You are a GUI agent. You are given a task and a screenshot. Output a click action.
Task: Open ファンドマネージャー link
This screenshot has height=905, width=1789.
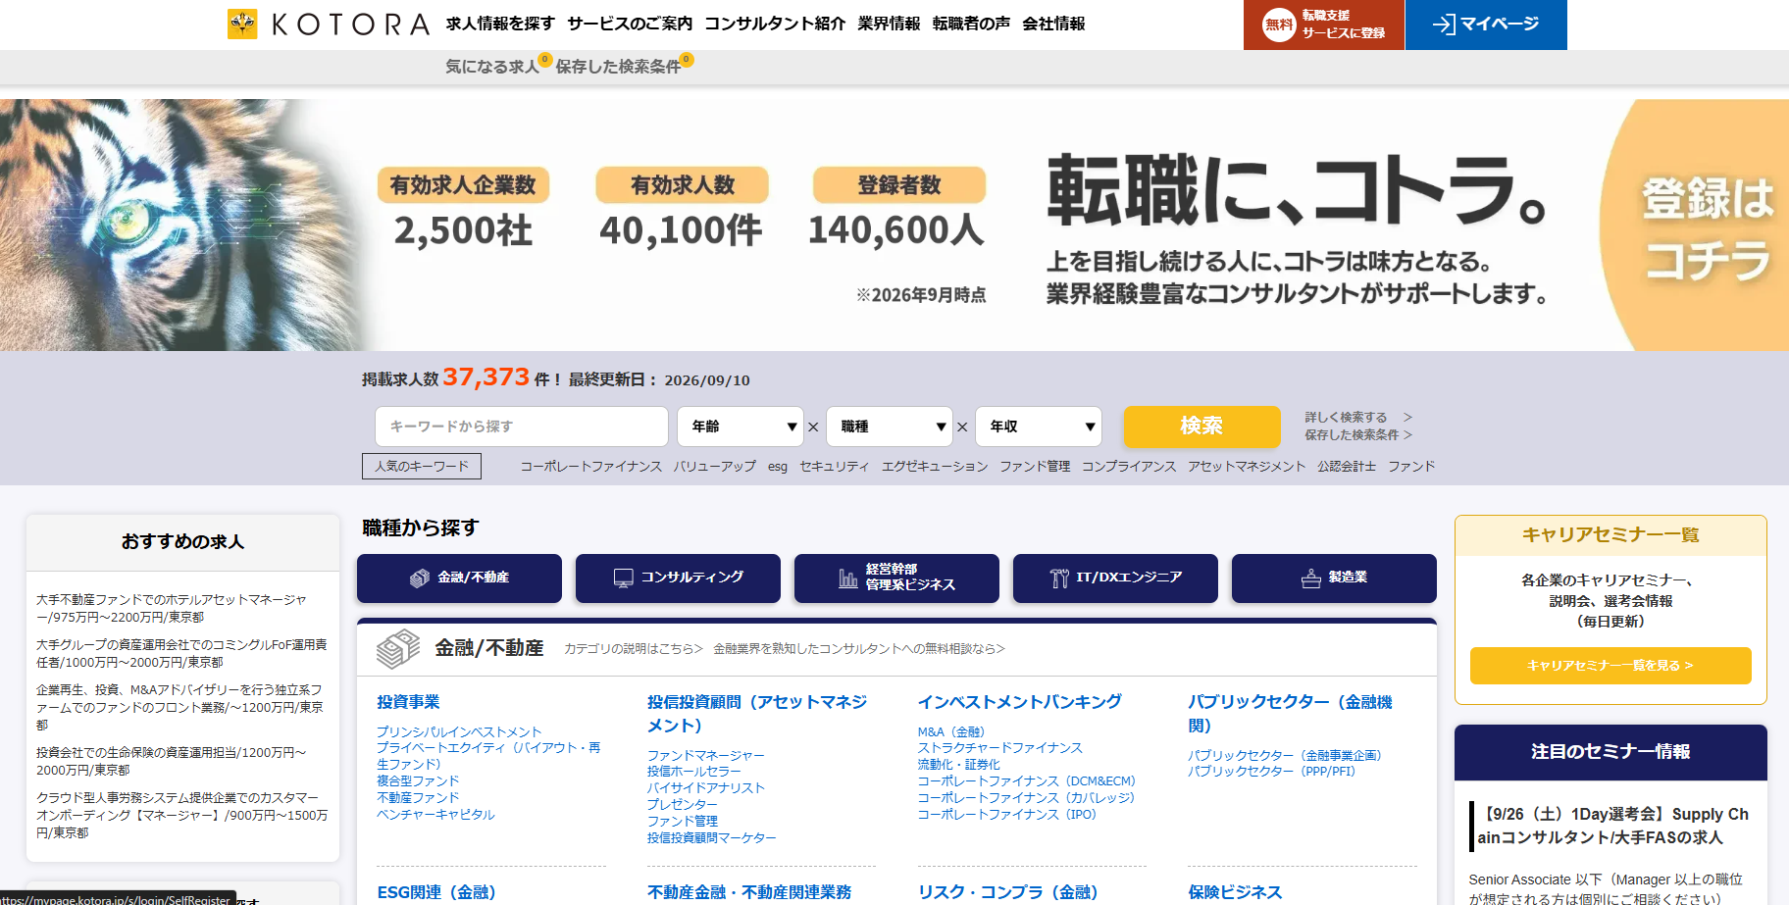point(706,756)
